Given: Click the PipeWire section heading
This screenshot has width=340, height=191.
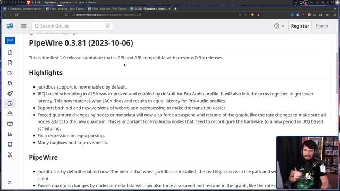Looking at the screenshot, I should pyautogui.click(x=44, y=157).
